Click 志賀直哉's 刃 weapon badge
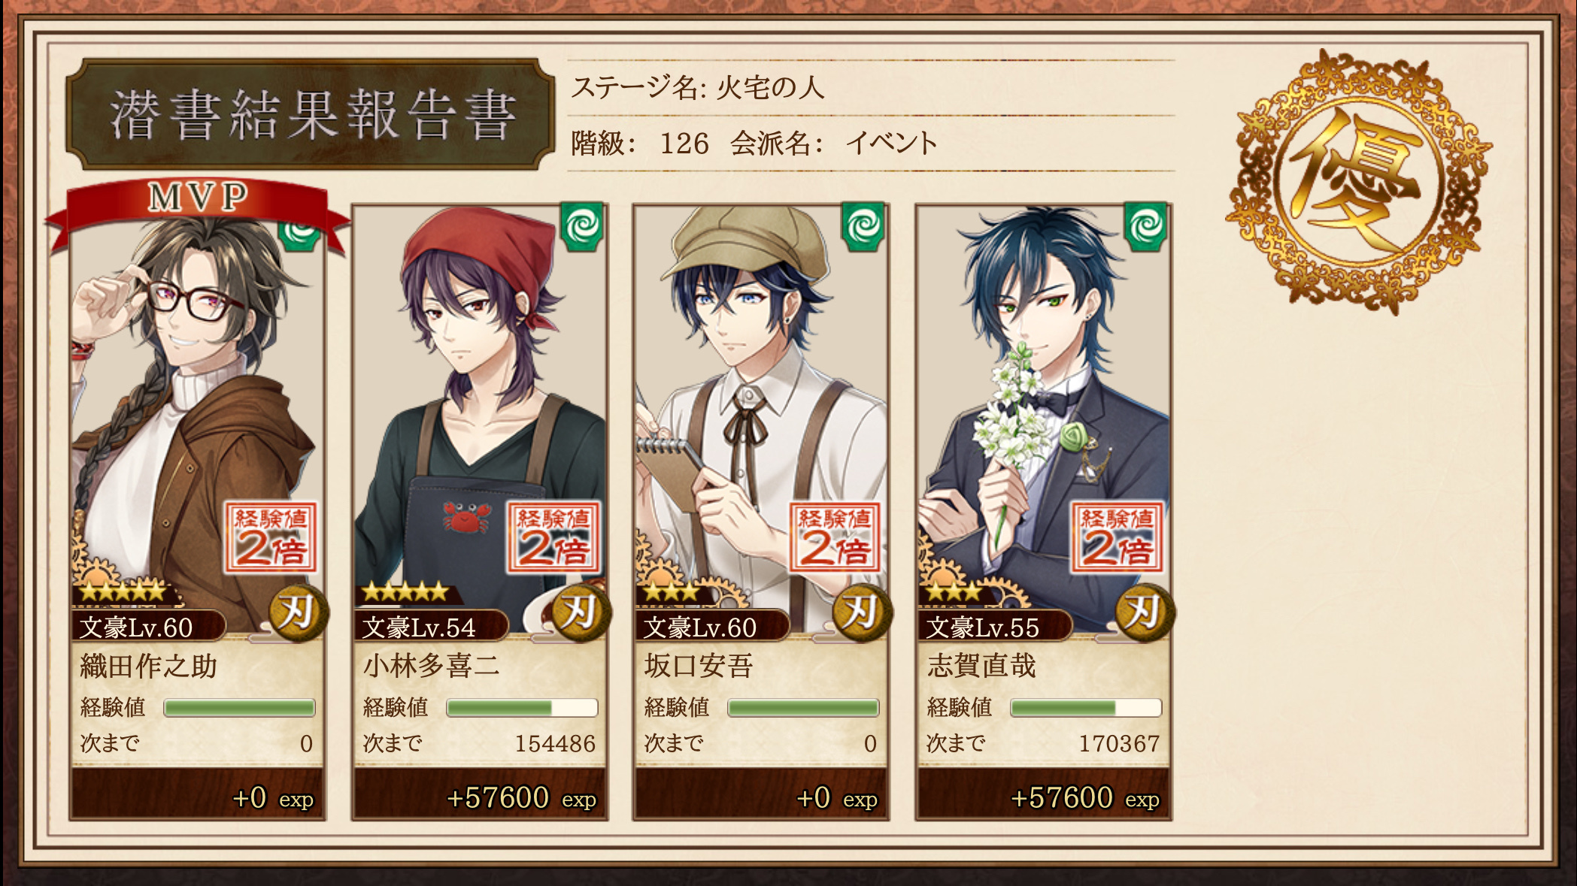Image resolution: width=1577 pixels, height=886 pixels. pos(1145,612)
